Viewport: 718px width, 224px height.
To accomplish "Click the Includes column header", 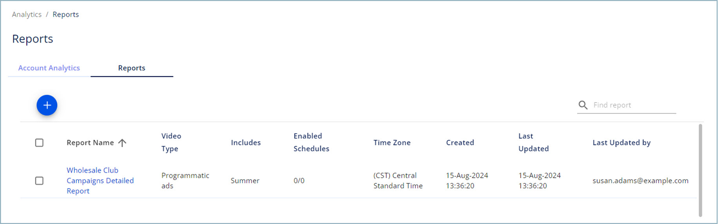I will coord(246,143).
